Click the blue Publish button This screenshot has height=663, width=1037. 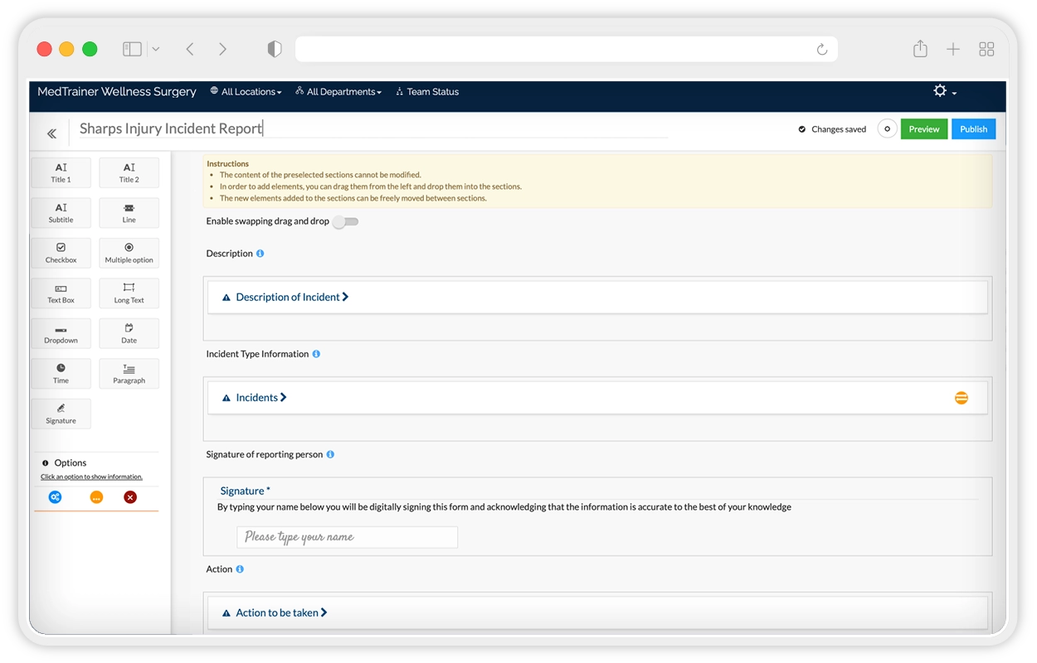[973, 129]
